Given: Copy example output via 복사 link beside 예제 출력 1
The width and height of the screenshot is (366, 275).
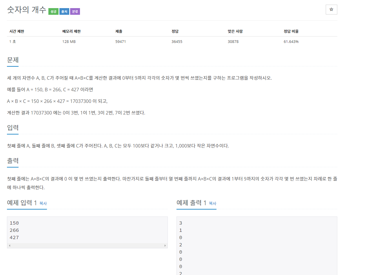Looking at the screenshot, I should (x=212, y=203).
